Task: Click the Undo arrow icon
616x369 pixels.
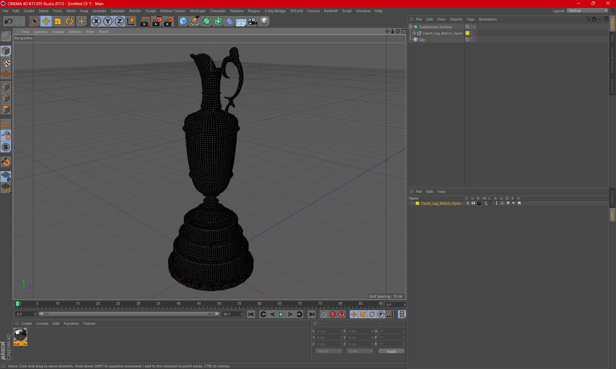Action: [x=9, y=21]
